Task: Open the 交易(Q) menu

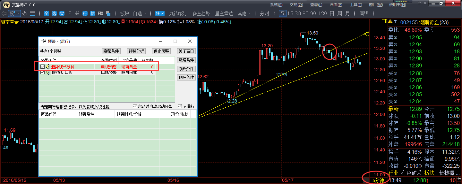Action: (296, 4)
